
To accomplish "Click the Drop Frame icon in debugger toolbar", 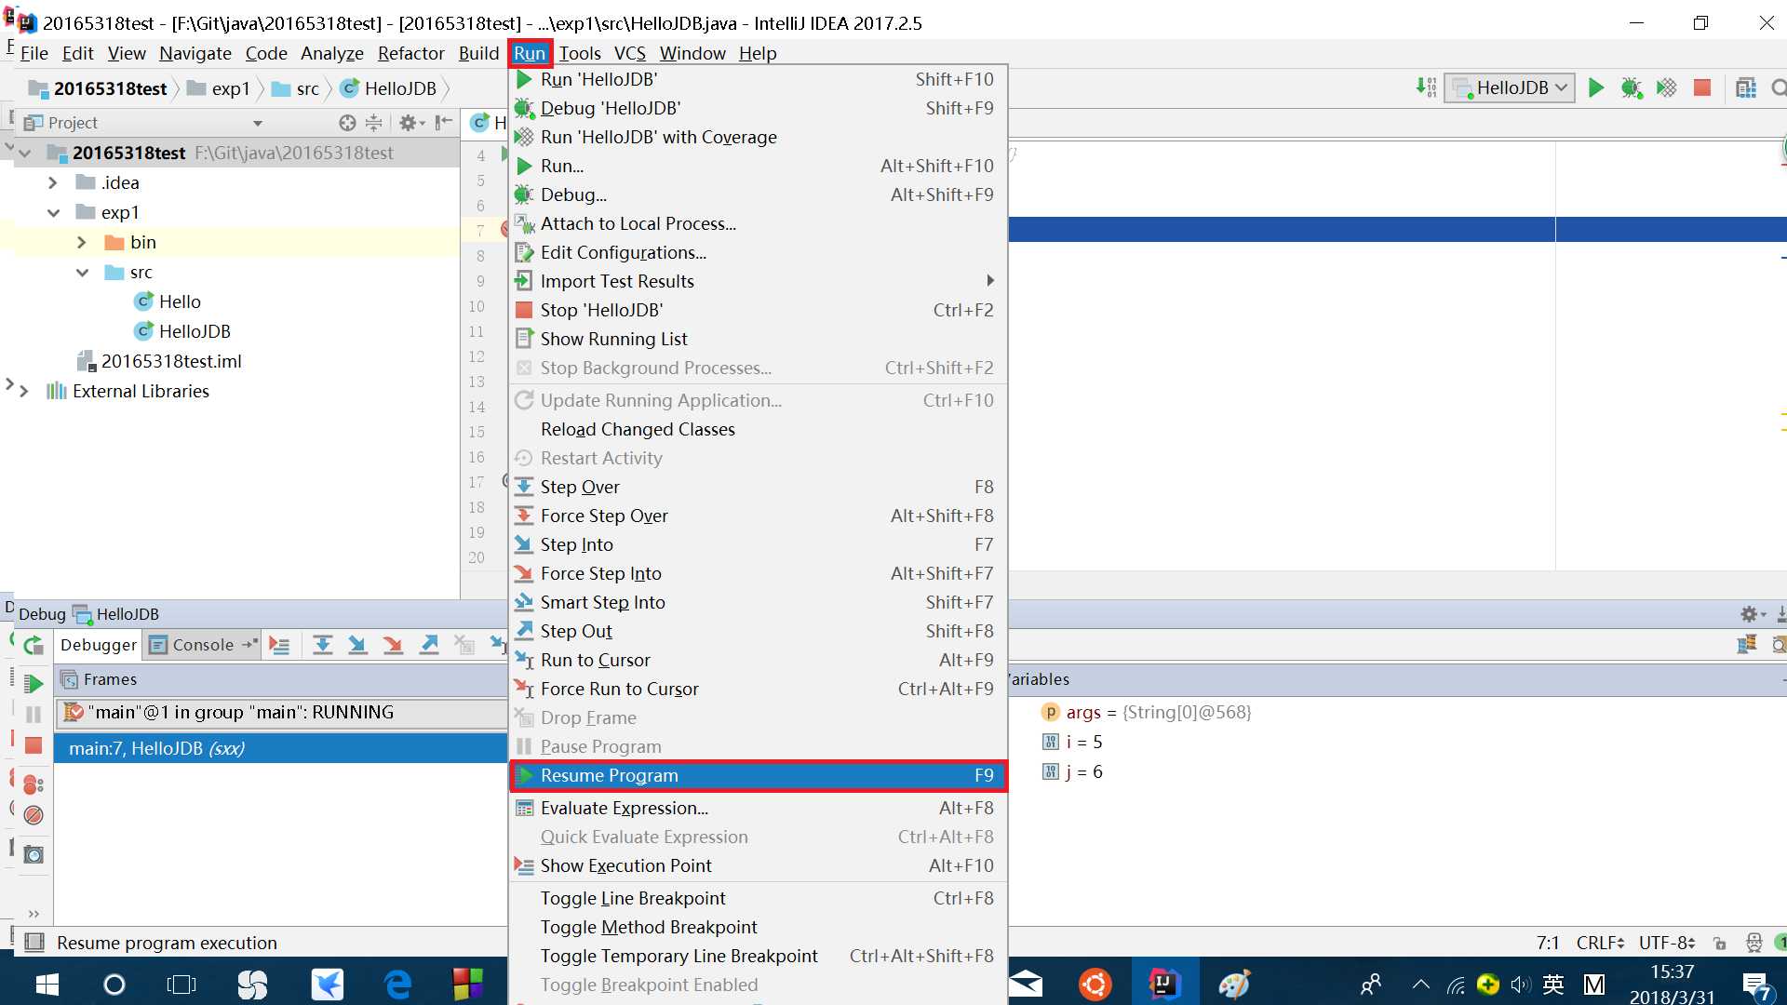I will tap(464, 645).
